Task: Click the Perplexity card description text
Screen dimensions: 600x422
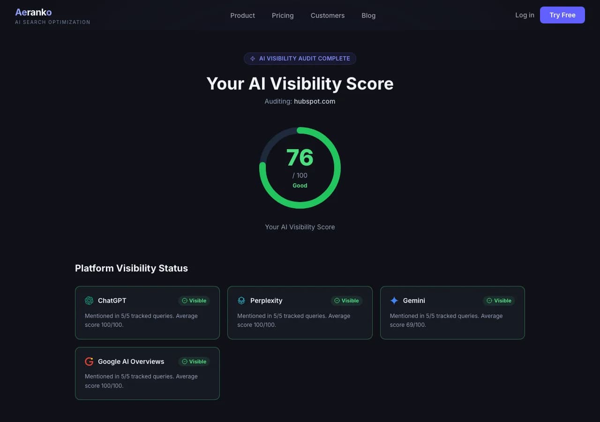Action: 294,320
